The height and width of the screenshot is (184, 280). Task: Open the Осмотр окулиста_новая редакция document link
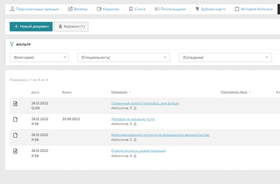tap(139, 150)
